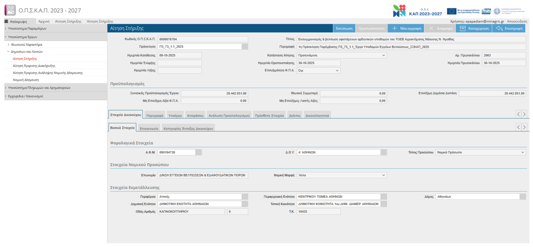Click lookup button beside Α.Φ.Μ. field
The height and width of the screenshot is (247, 533).
coord(199,152)
